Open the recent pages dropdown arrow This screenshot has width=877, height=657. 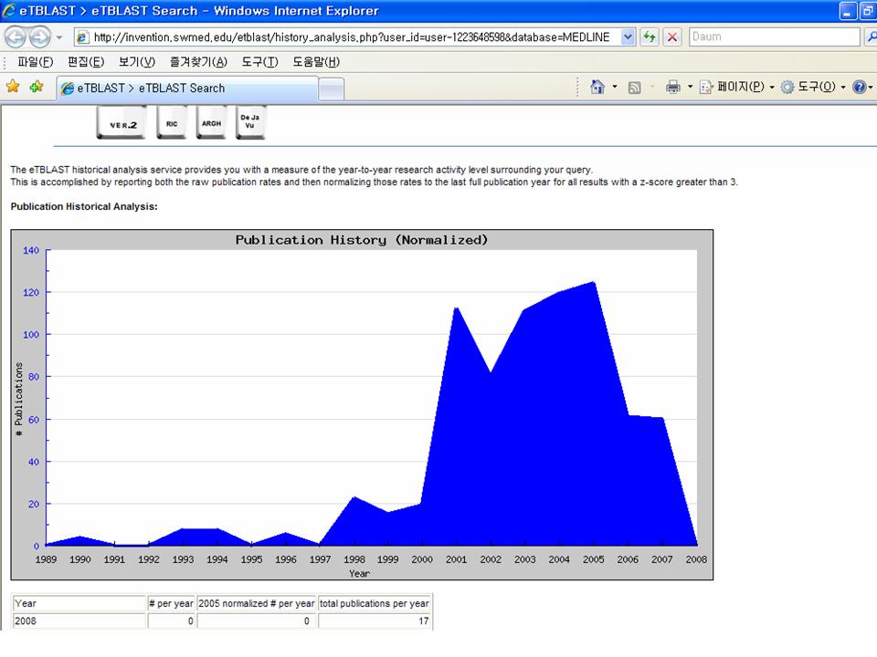coord(58,38)
